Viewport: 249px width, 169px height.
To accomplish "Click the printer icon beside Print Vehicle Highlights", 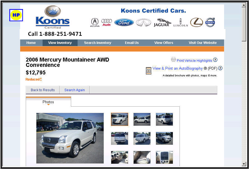I will pos(173,60).
